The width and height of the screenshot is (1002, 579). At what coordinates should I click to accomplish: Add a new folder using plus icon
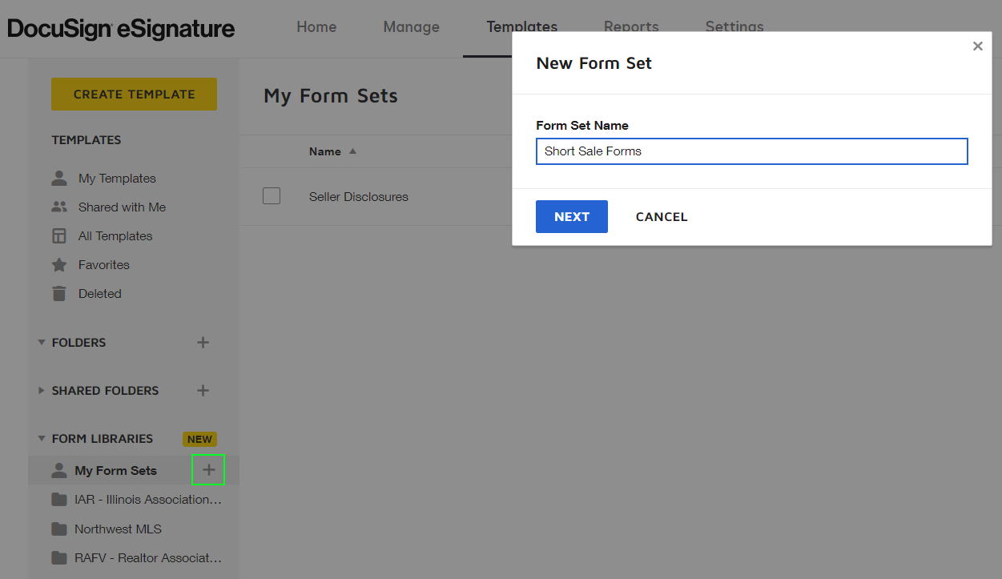pyautogui.click(x=203, y=343)
